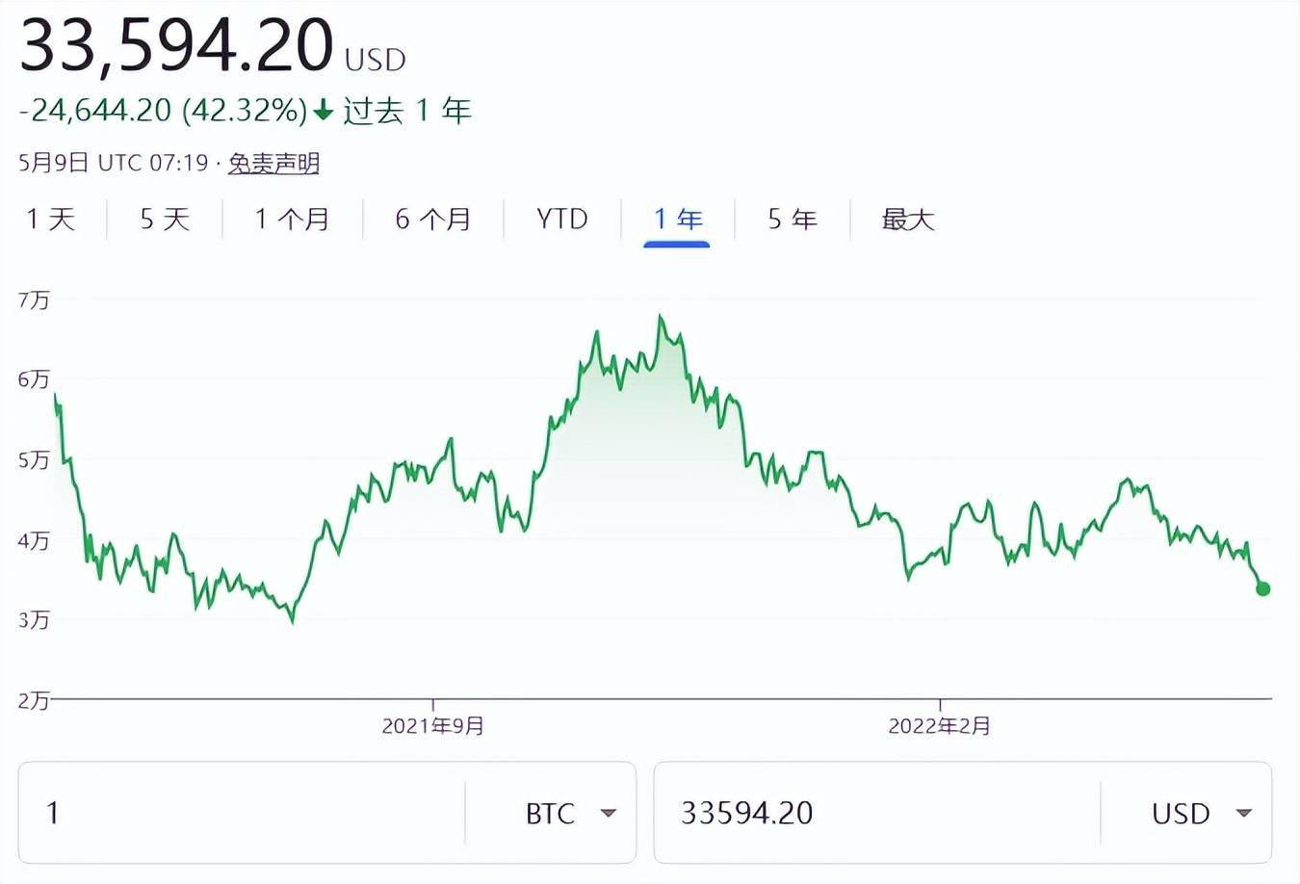Show the 最大 time range
This screenshot has height=884, width=1300.
(x=907, y=220)
